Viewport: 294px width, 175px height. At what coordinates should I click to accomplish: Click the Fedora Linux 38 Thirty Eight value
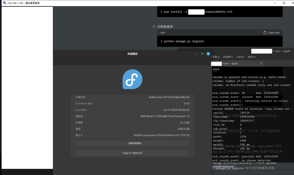point(169,97)
